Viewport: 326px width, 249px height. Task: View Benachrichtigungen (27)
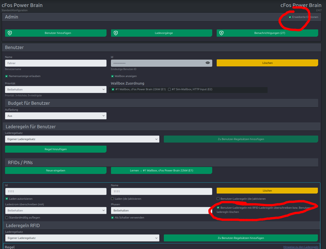tap(267, 33)
